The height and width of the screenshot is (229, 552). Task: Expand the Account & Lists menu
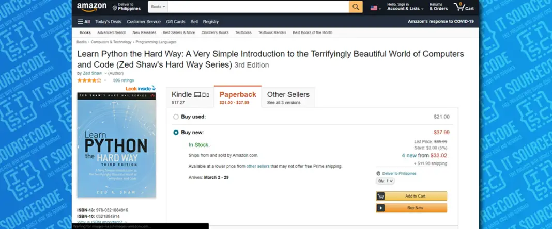point(405,7)
